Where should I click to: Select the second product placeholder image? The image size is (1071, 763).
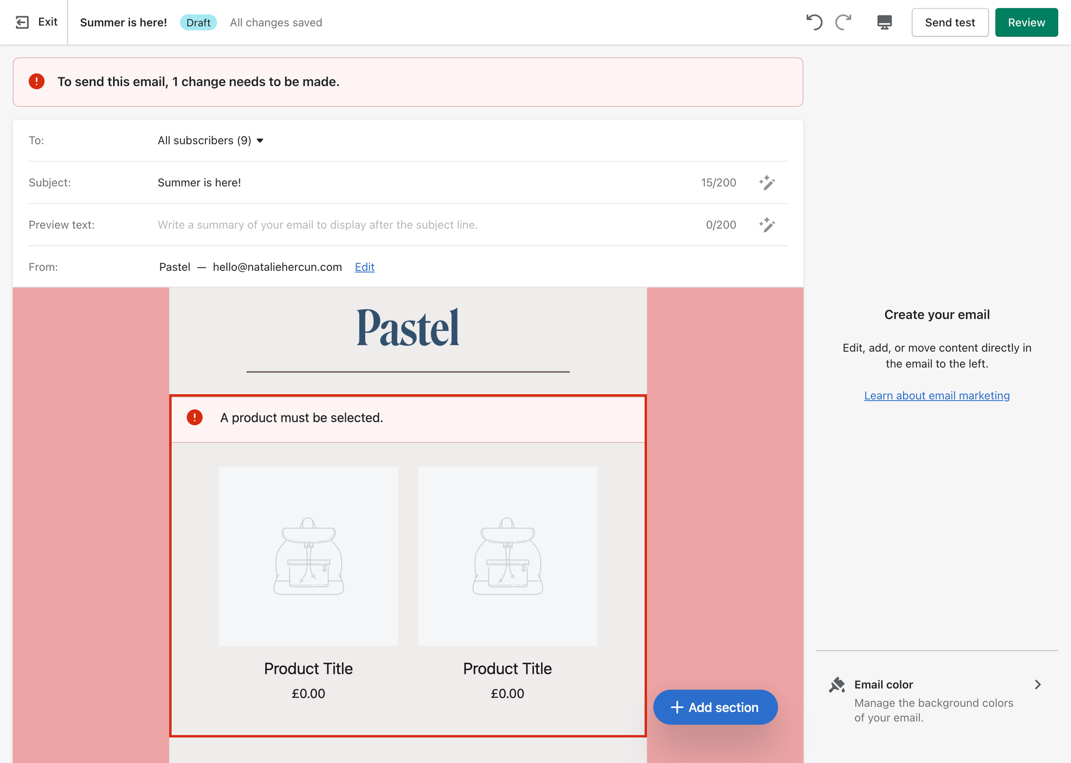[507, 556]
